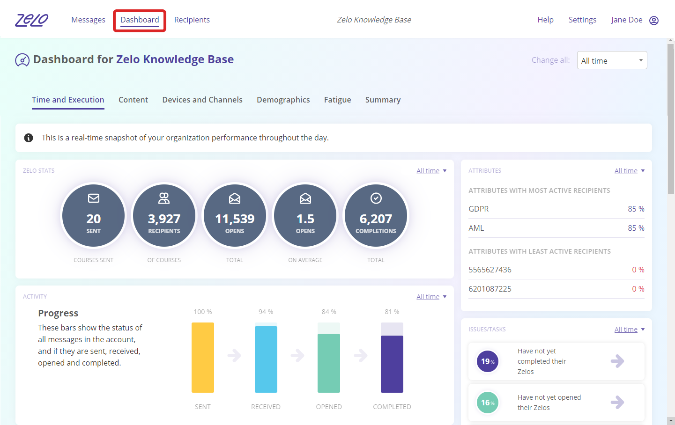Open Recipients in top navigation
The height and width of the screenshot is (425, 675).
192,20
